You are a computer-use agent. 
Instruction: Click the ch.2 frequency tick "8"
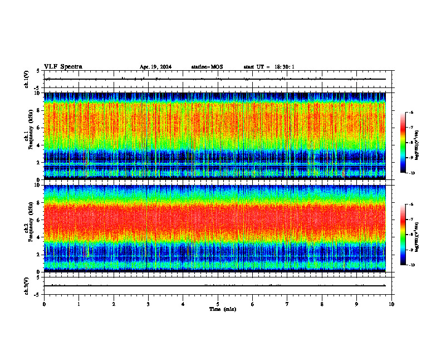(38, 203)
